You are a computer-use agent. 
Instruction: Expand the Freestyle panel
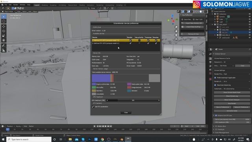click(214, 129)
